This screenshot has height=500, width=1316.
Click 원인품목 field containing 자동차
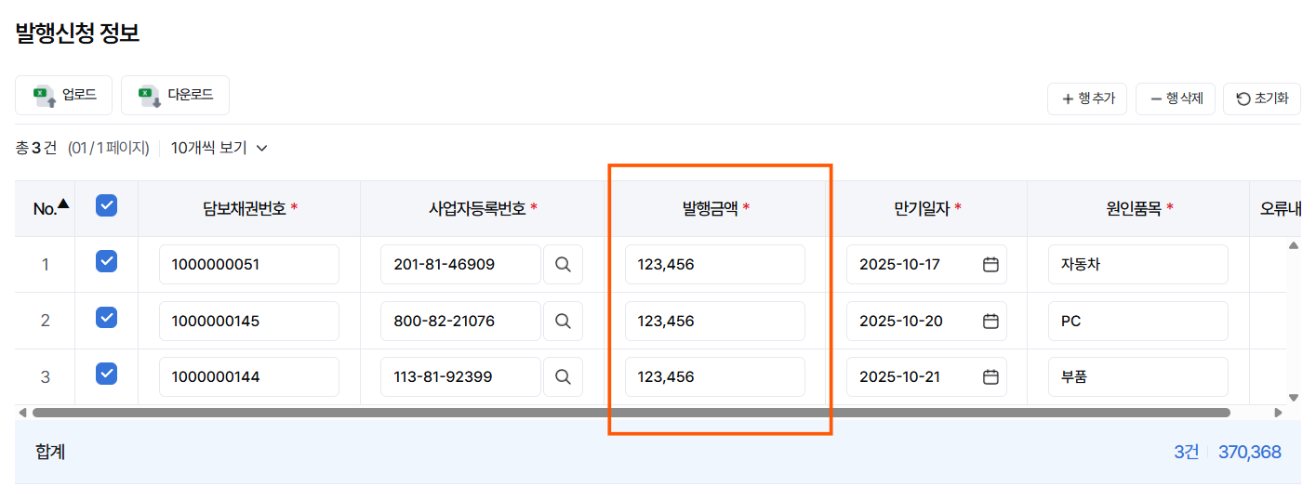pyautogui.click(x=1138, y=265)
